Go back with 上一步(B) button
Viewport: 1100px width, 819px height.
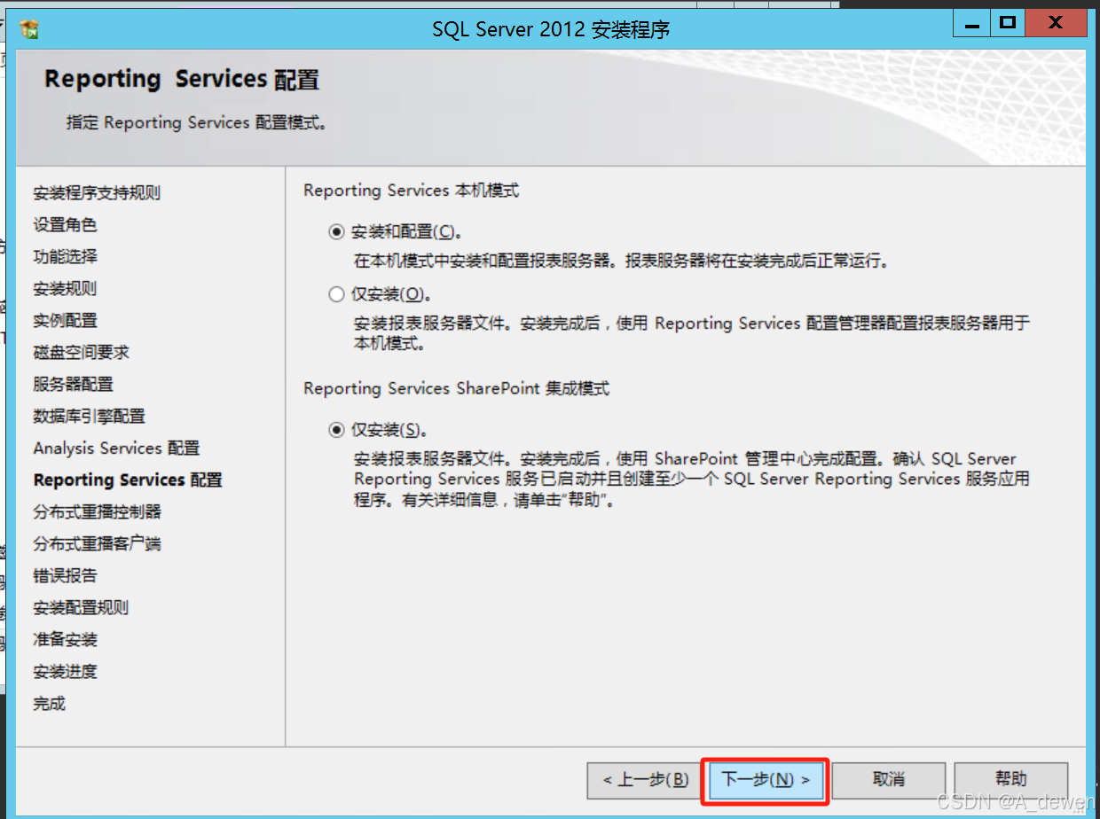644,780
